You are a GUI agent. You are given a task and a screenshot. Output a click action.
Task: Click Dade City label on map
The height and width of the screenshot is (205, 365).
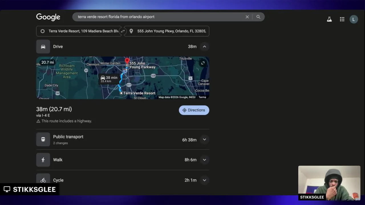pyautogui.click(x=51, y=85)
